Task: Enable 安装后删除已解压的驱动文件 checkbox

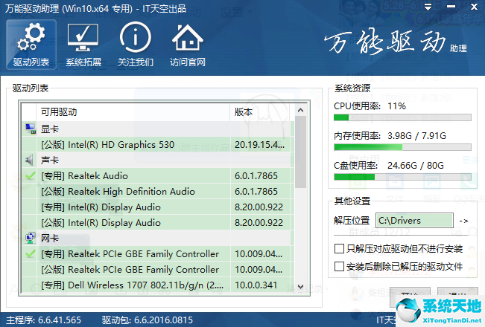Action: point(339,266)
